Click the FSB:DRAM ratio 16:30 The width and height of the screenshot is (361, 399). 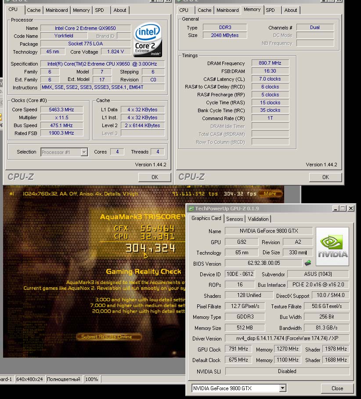[270, 71]
